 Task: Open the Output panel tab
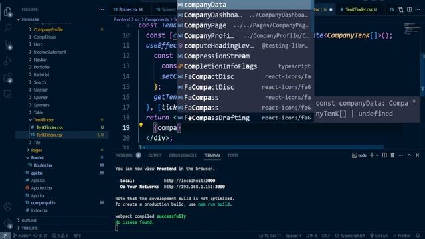(155, 155)
